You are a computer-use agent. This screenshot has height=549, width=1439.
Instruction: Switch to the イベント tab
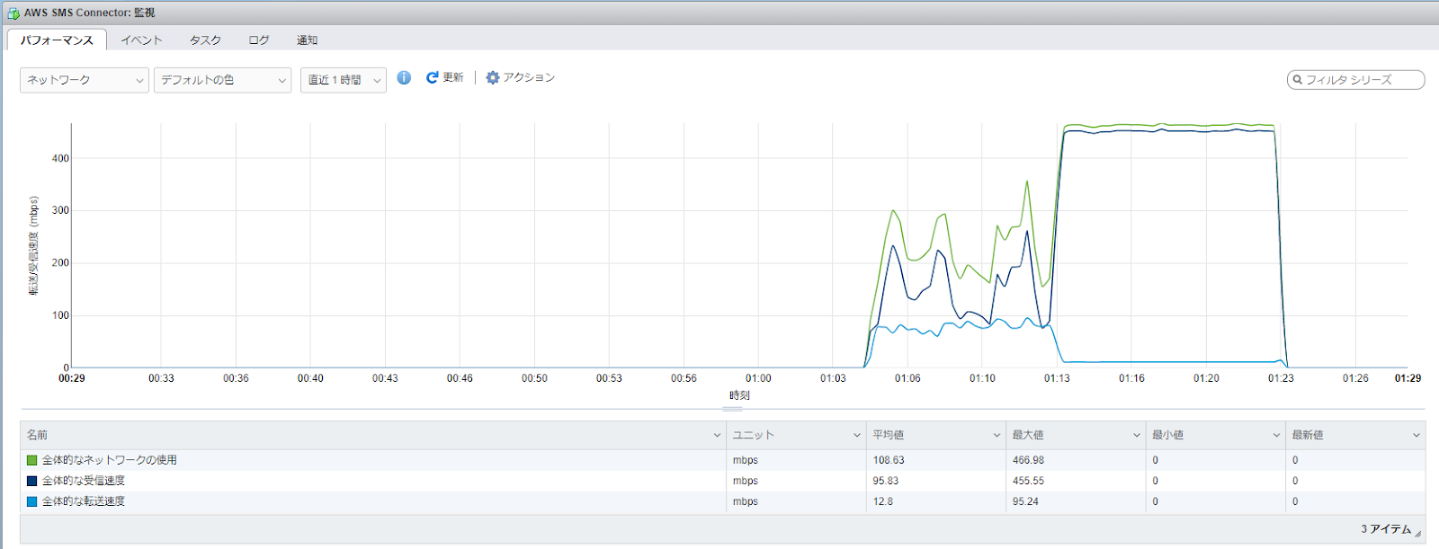(x=141, y=40)
